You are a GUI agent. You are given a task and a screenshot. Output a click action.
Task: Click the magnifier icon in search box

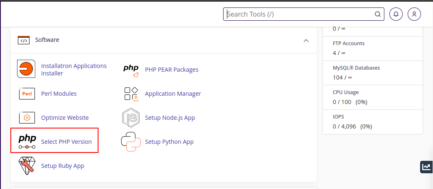pyautogui.click(x=378, y=14)
